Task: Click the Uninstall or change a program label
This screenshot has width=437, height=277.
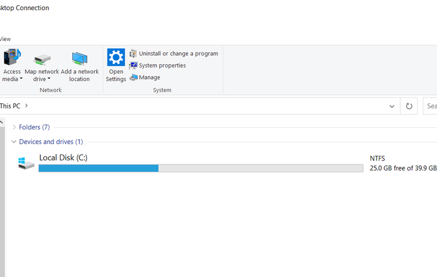Action: (178, 53)
